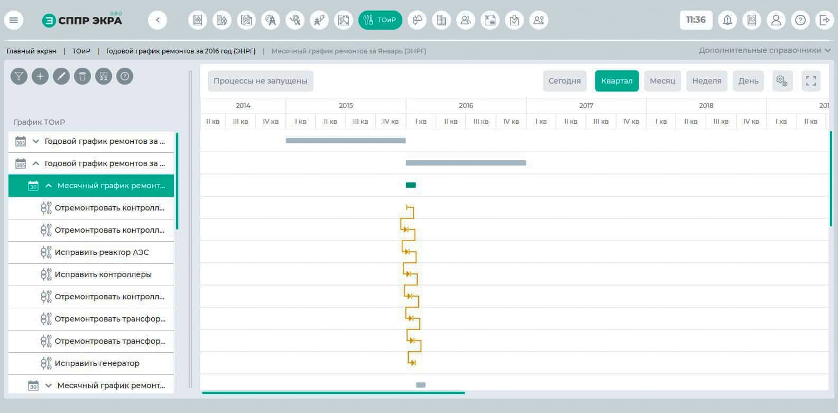The width and height of the screenshot is (838, 413).
Task: Open the spreadsheet export module icon
Action: (x=490, y=20)
